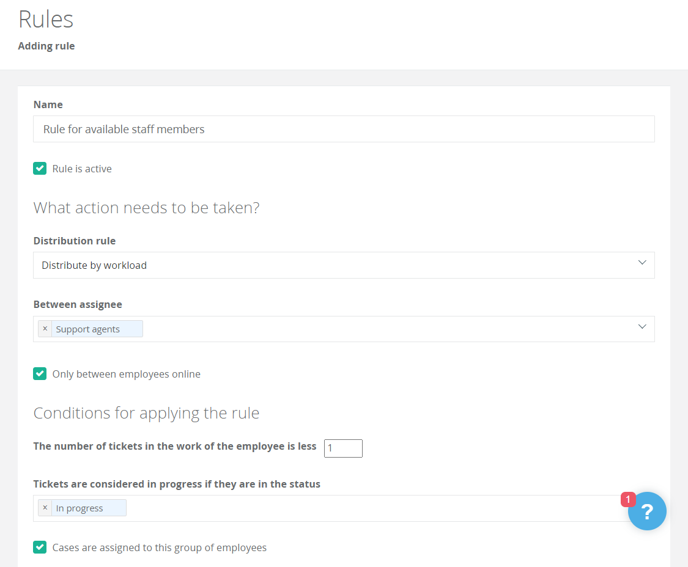688x567 pixels.
Task: Open the Distribution rule dropdown
Action: coord(344,265)
